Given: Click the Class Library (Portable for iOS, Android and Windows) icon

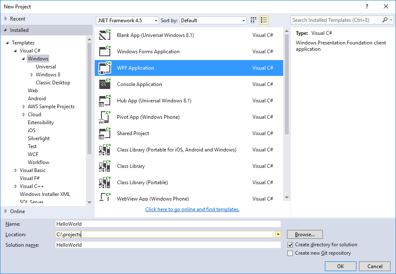Looking at the screenshot, I should 105,150.
